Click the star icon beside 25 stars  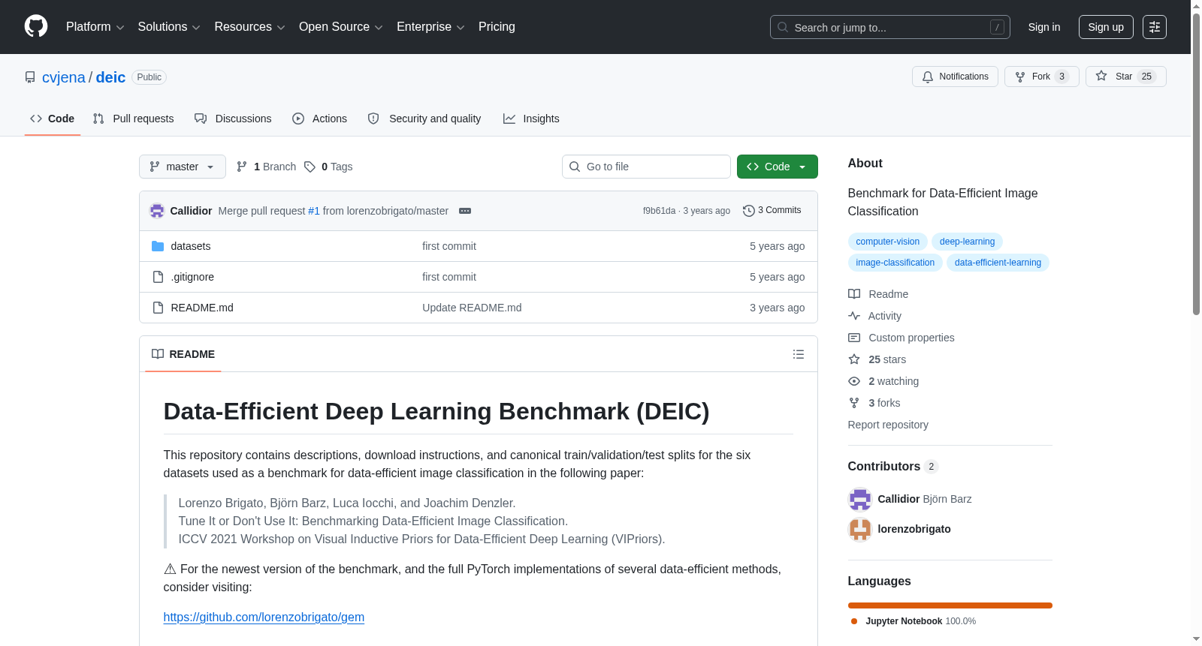(854, 359)
